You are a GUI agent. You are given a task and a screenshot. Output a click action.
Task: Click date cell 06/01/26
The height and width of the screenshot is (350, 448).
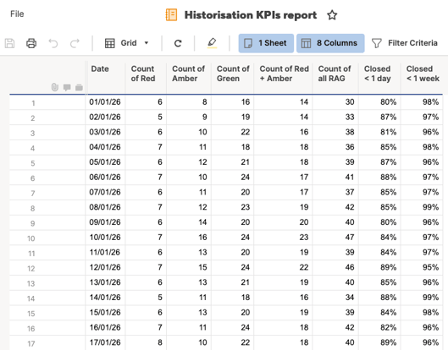(x=105, y=178)
